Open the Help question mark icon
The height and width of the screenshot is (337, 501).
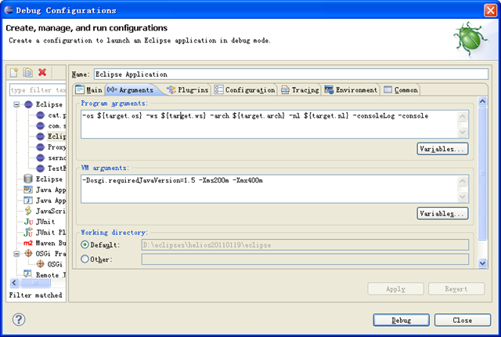pyautogui.click(x=19, y=319)
